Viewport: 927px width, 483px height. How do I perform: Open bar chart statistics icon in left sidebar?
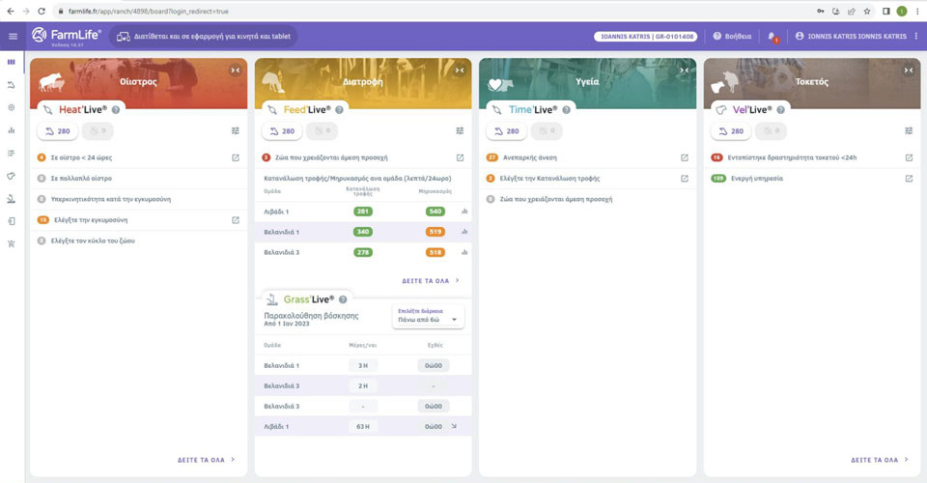point(12,130)
